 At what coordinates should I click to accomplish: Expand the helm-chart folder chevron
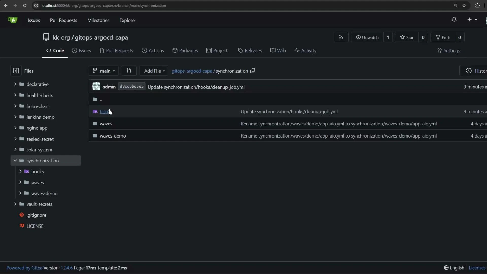point(15,106)
